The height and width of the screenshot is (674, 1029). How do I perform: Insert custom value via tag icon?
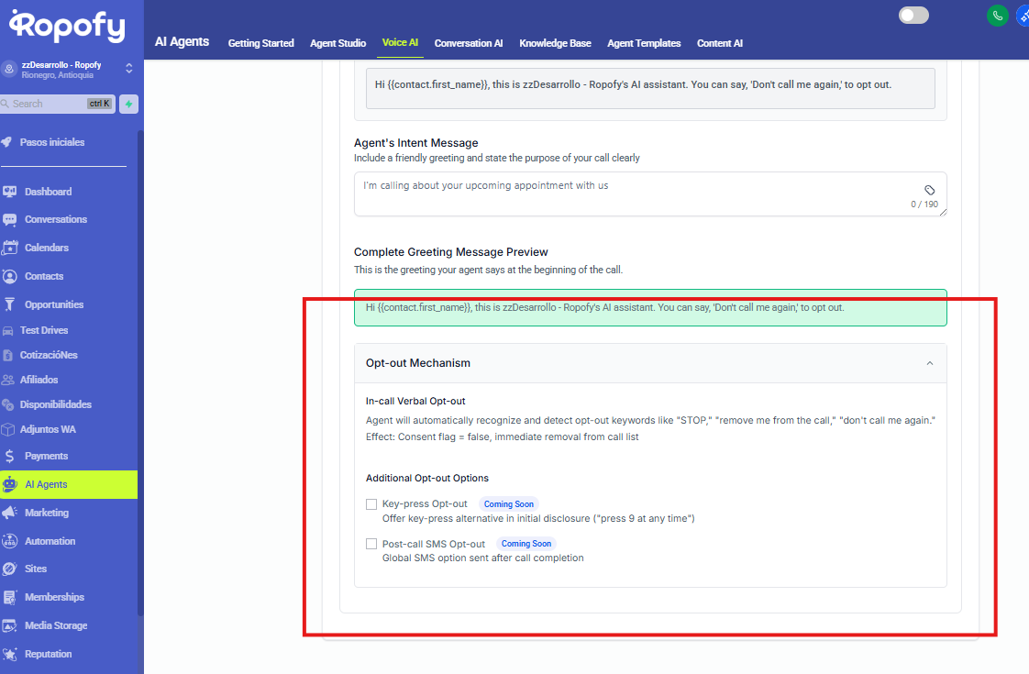pos(929,191)
